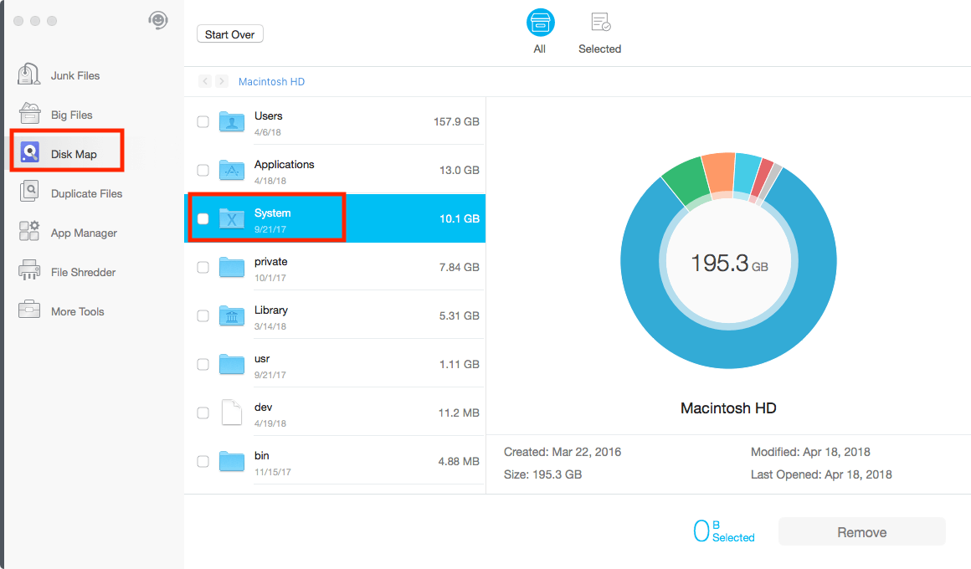Enable the checkbox for private folder
971x569 pixels.
[x=203, y=268]
